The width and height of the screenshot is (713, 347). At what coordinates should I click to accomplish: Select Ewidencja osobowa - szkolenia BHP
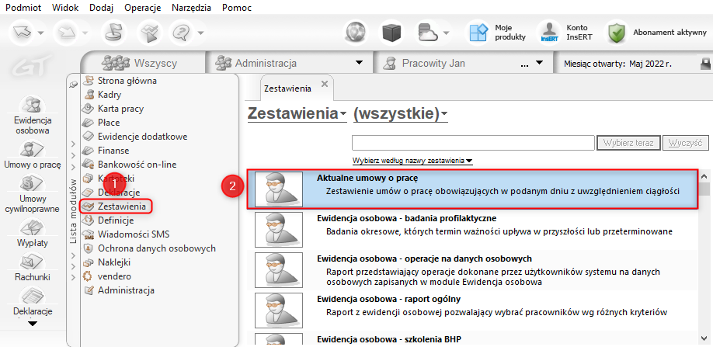472,339
